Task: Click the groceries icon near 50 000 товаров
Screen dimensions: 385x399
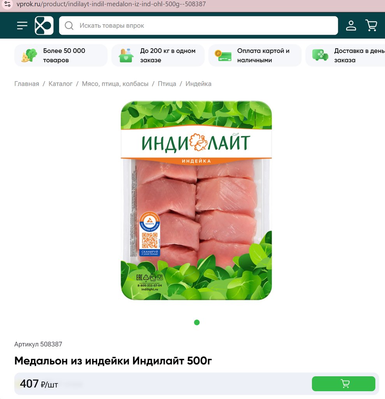Action: pyautogui.click(x=29, y=55)
